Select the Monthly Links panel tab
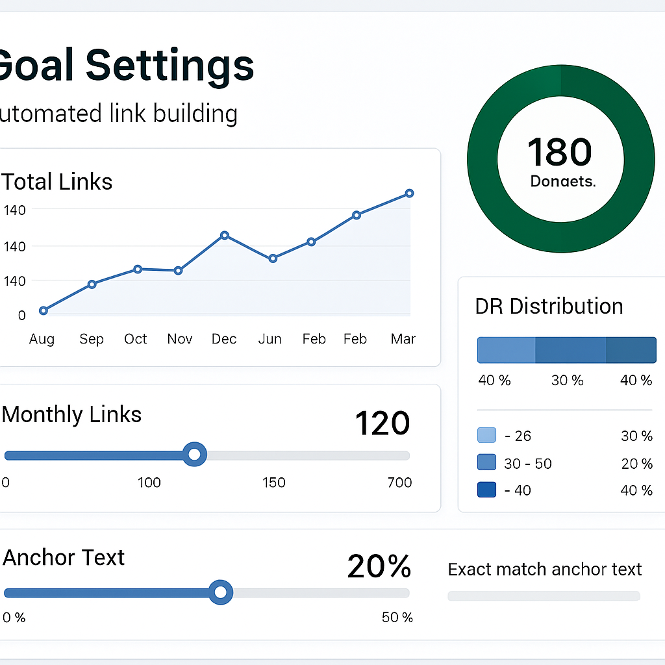Viewport: 665px width, 665px height. (71, 414)
